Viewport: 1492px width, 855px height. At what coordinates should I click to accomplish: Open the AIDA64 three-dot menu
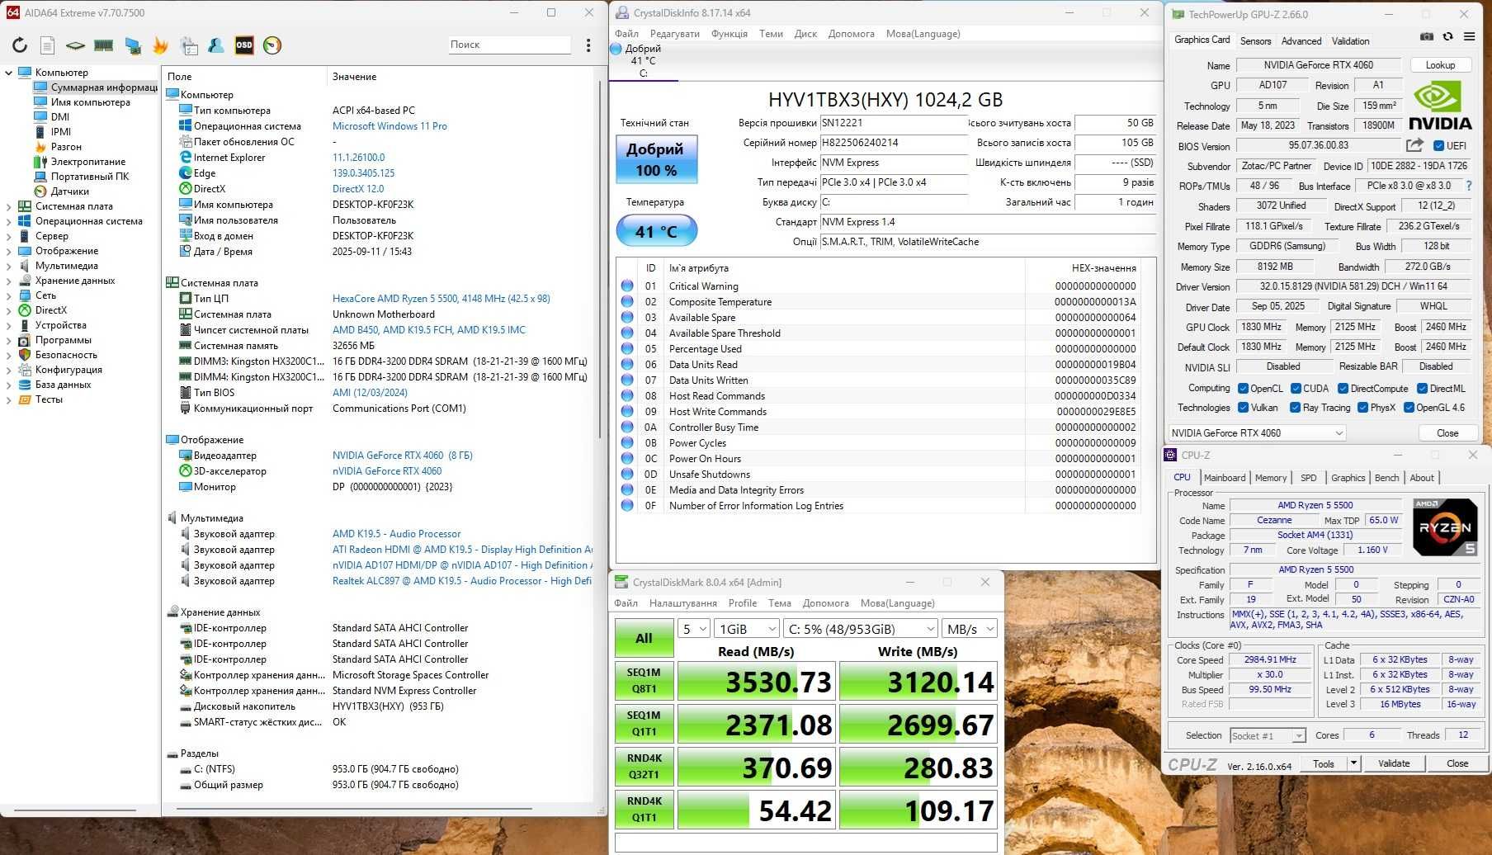point(588,45)
